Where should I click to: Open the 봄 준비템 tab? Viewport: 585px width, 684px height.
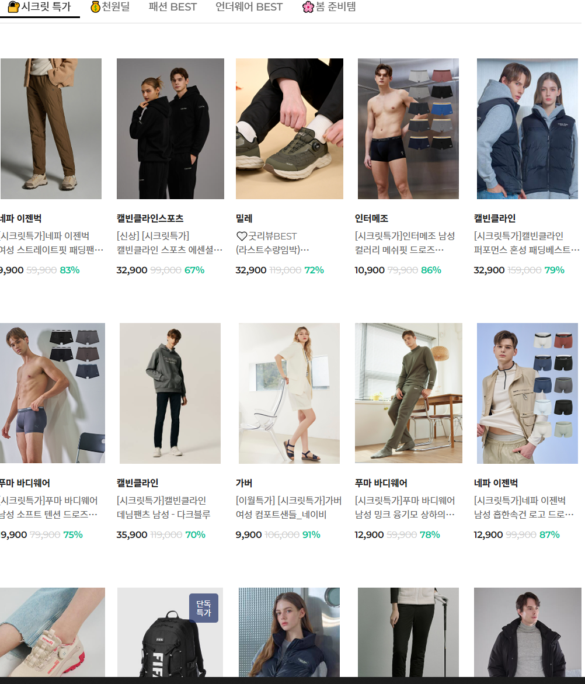336,7
